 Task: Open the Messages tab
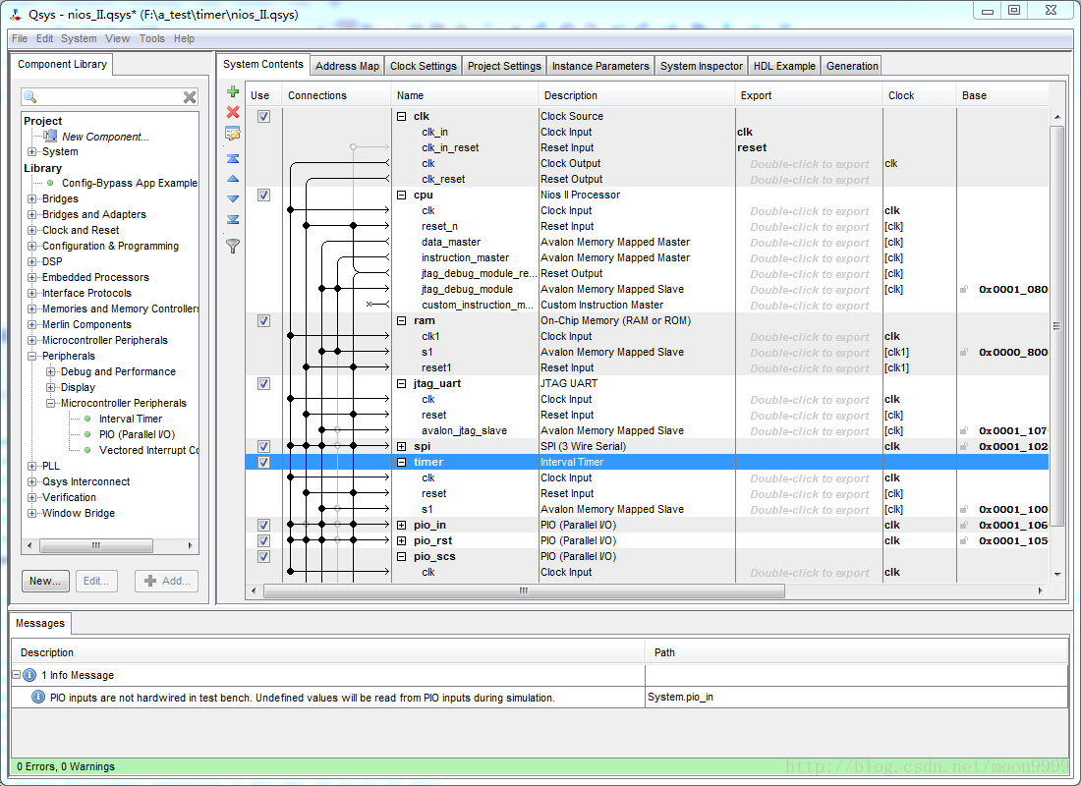tap(40, 623)
